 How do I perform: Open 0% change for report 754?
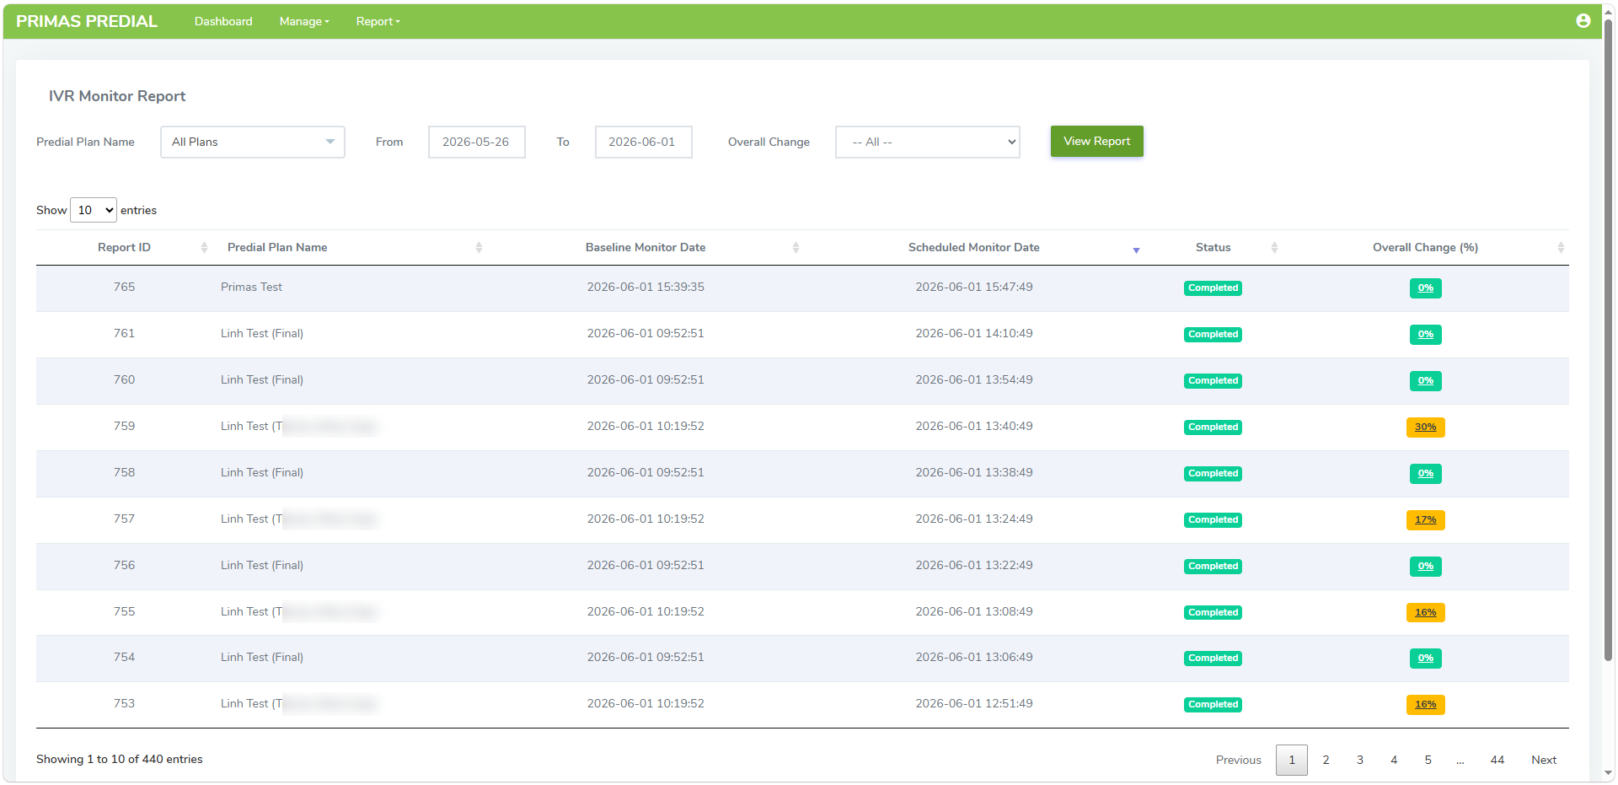1425,659
